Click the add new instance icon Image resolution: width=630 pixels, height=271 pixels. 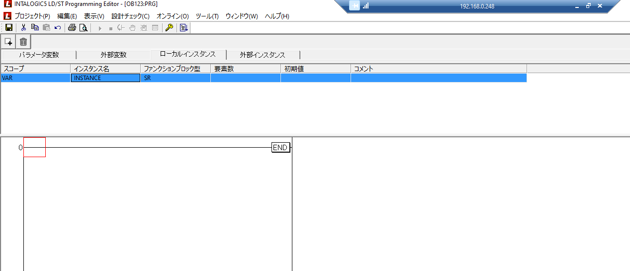tap(8, 42)
